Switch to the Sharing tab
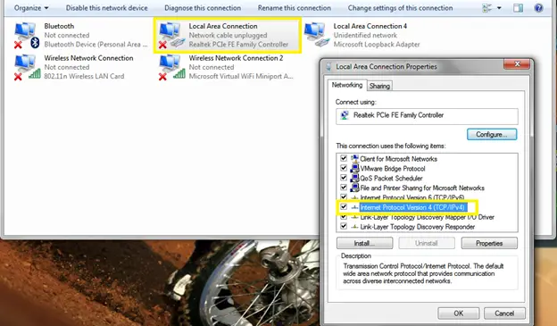 (379, 86)
